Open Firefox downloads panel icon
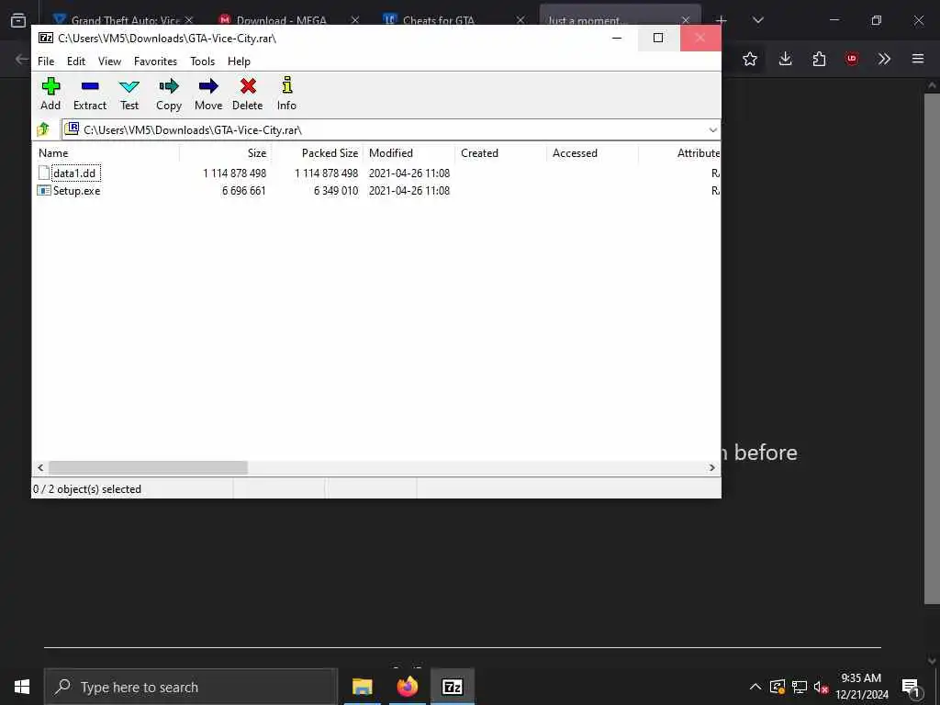 click(x=786, y=59)
